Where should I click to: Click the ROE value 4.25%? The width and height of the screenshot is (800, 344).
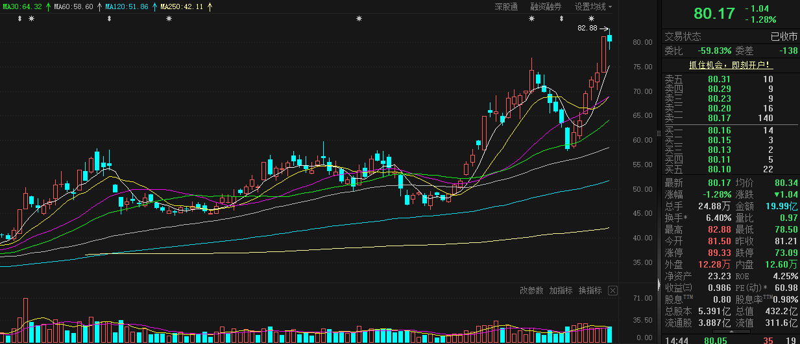coord(786,276)
